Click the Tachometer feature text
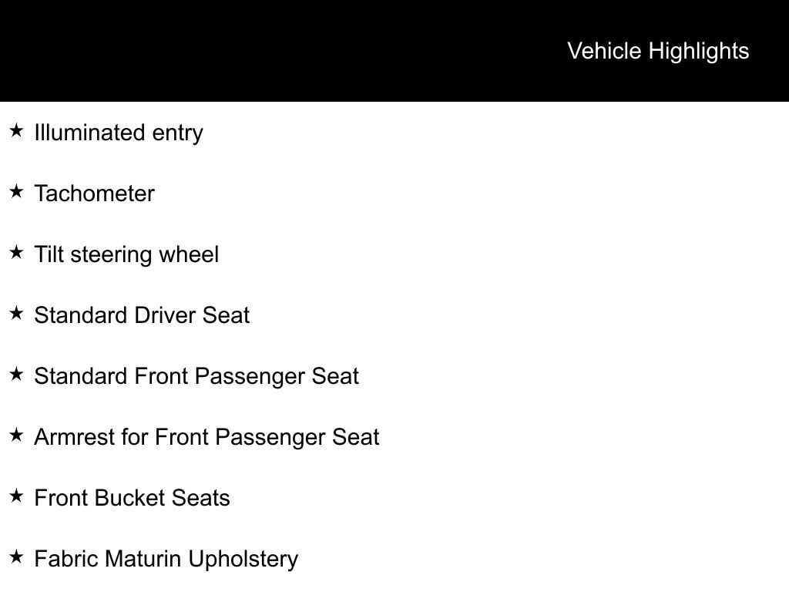 click(x=94, y=193)
